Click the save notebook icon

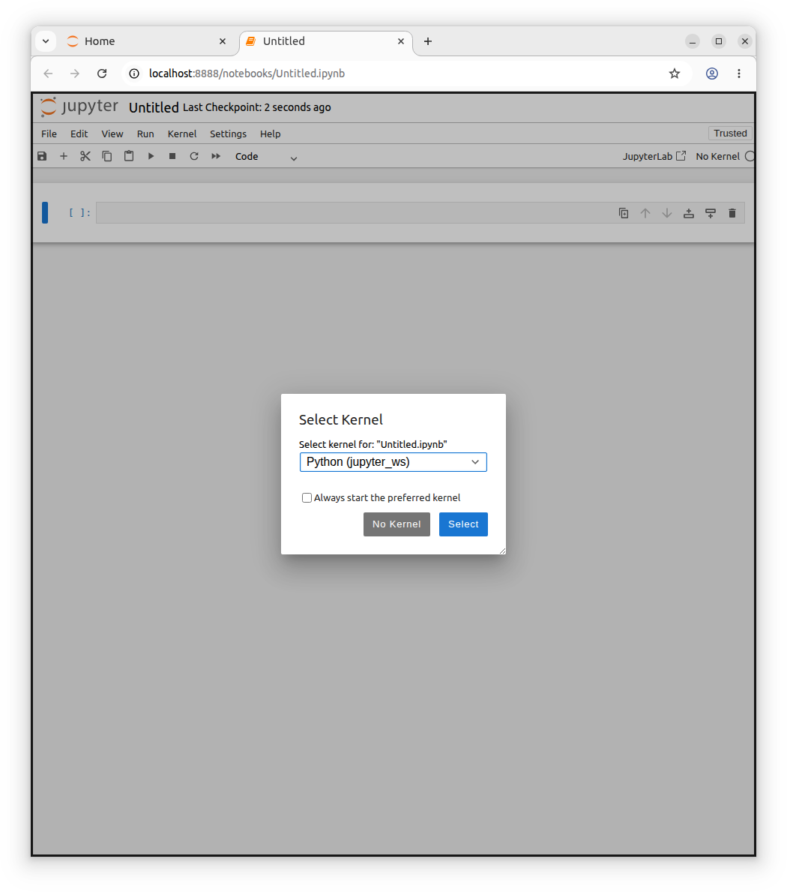click(x=42, y=156)
